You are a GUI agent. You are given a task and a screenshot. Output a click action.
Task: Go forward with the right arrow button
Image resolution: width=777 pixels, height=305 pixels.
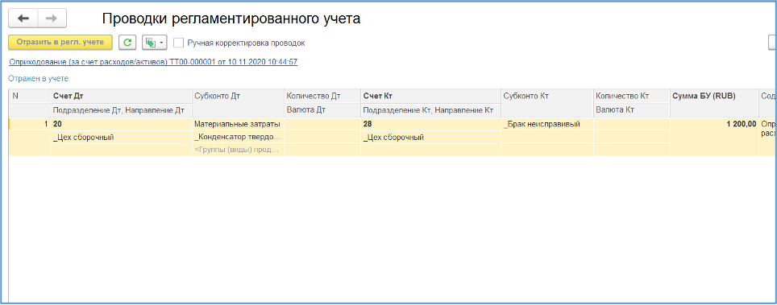click(52, 19)
